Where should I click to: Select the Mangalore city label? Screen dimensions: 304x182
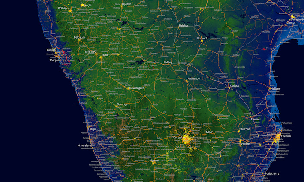tap(84, 146)
